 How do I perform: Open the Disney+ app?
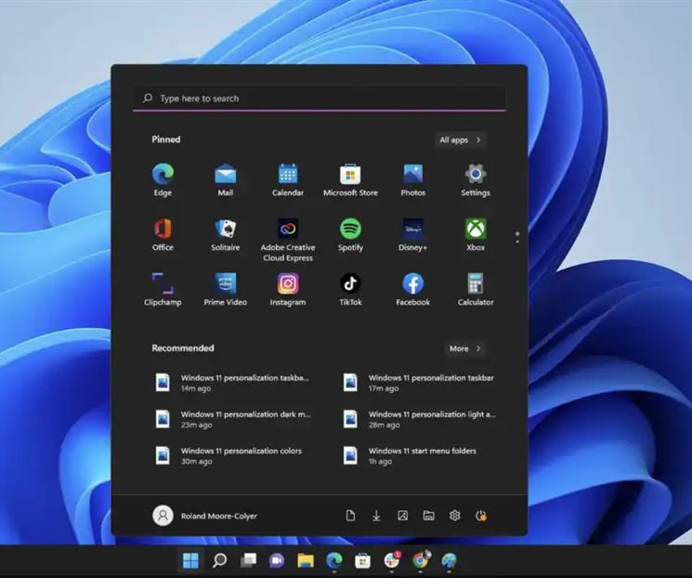413,234
